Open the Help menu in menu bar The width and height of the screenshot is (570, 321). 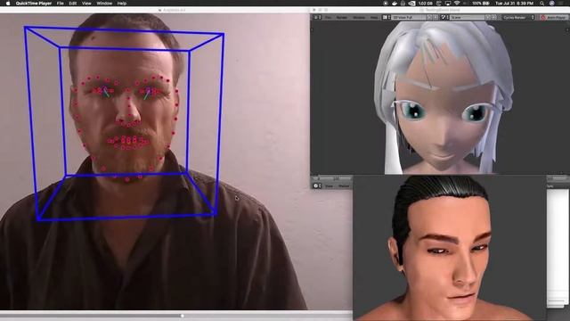coord(122,4)
